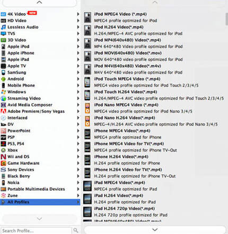Expand the PSP submenu arrow
The image size is (228, 234).
(x=78, y=137)
